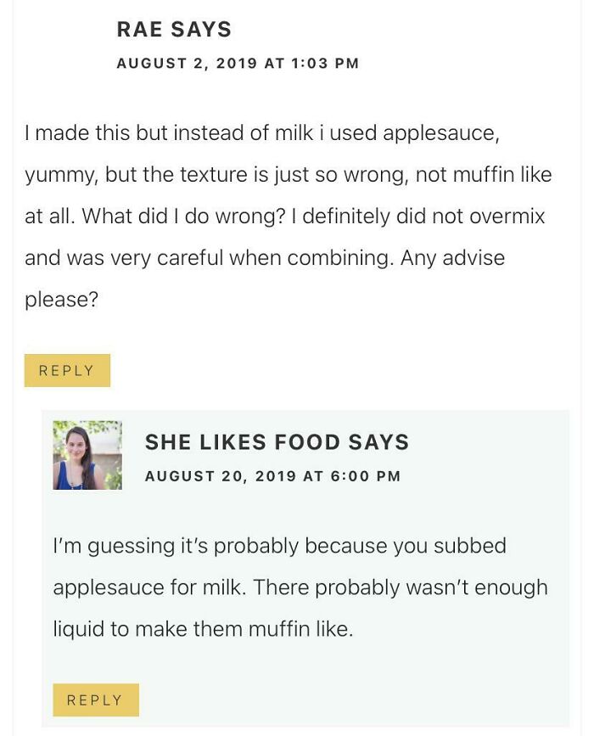Select the SHE LIKES FOOD SAYS heading
The image size is (594, 736).
point(277,442)
